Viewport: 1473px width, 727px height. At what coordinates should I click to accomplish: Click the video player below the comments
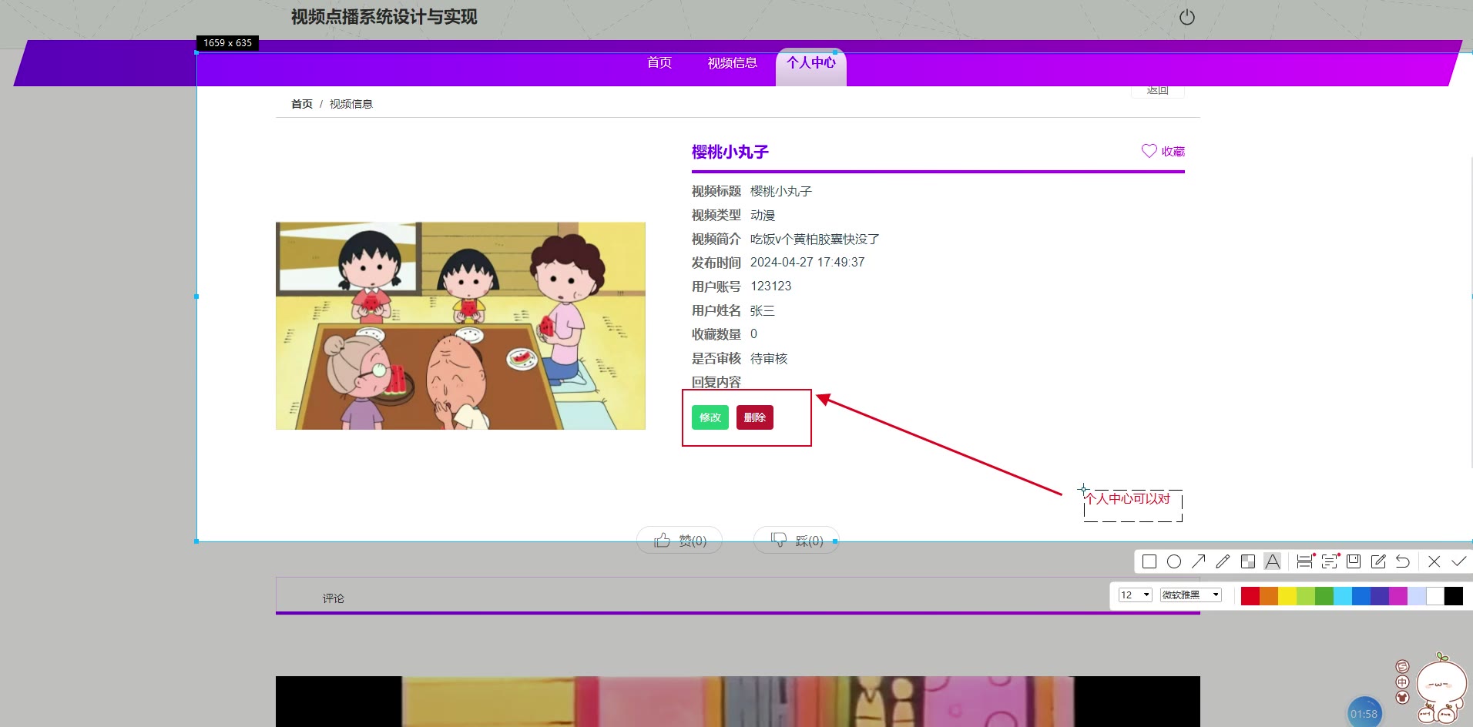point(738,702)
